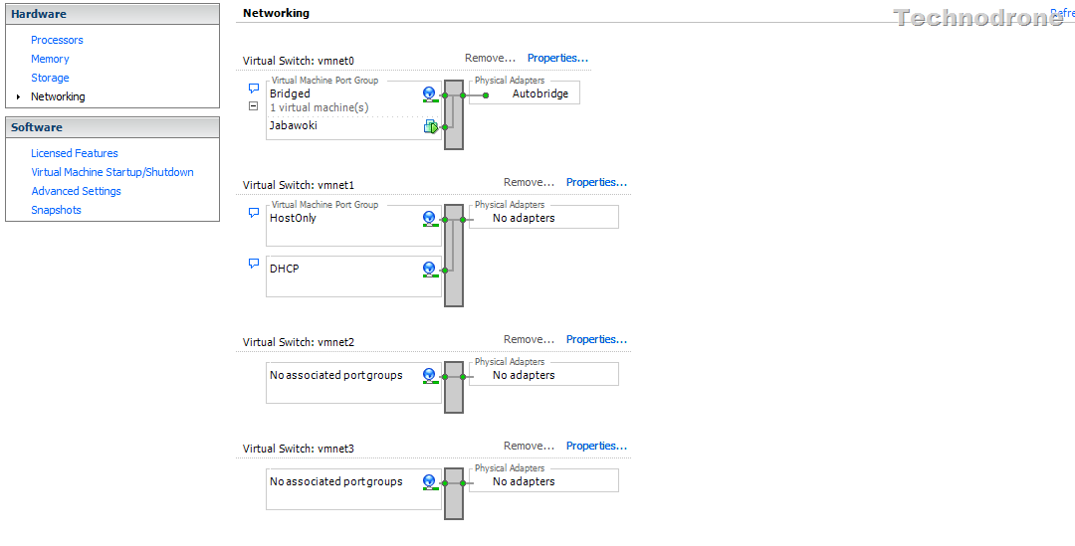Click the vmnet2 No adapters text

click(524, 375)
